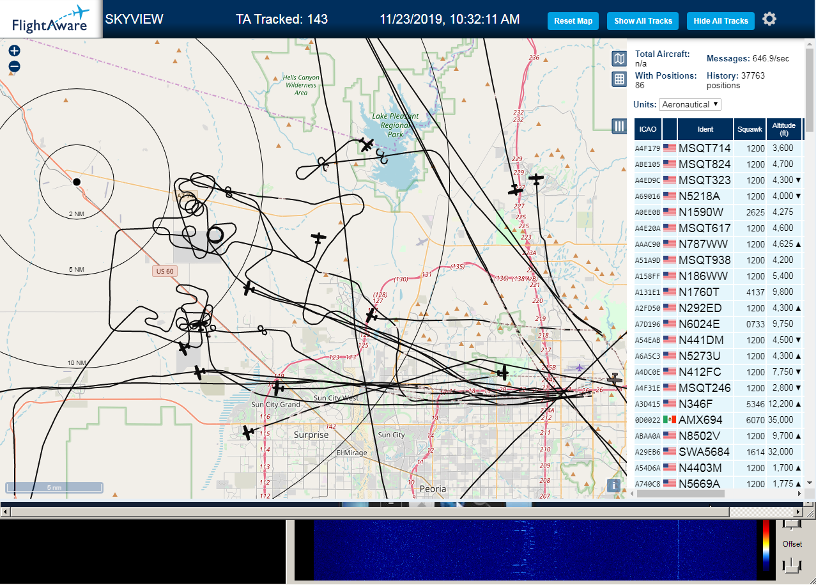The height and width of the screenshot is (585, 816).
Task: Select the MSQT938 aircraft row
Action: pyautogui.click(x=718, y=260)
